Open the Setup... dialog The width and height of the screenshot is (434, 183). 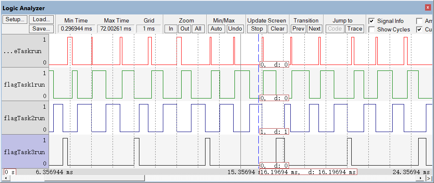click(x=15, y=20)
